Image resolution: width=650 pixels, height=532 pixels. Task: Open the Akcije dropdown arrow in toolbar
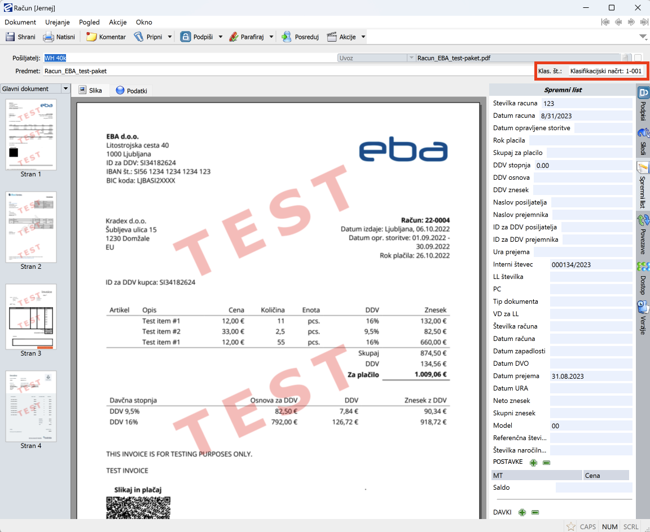(363, 37)
